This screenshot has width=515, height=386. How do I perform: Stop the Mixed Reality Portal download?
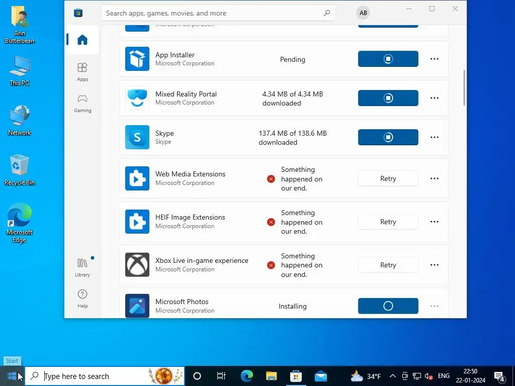coord(388,98)
